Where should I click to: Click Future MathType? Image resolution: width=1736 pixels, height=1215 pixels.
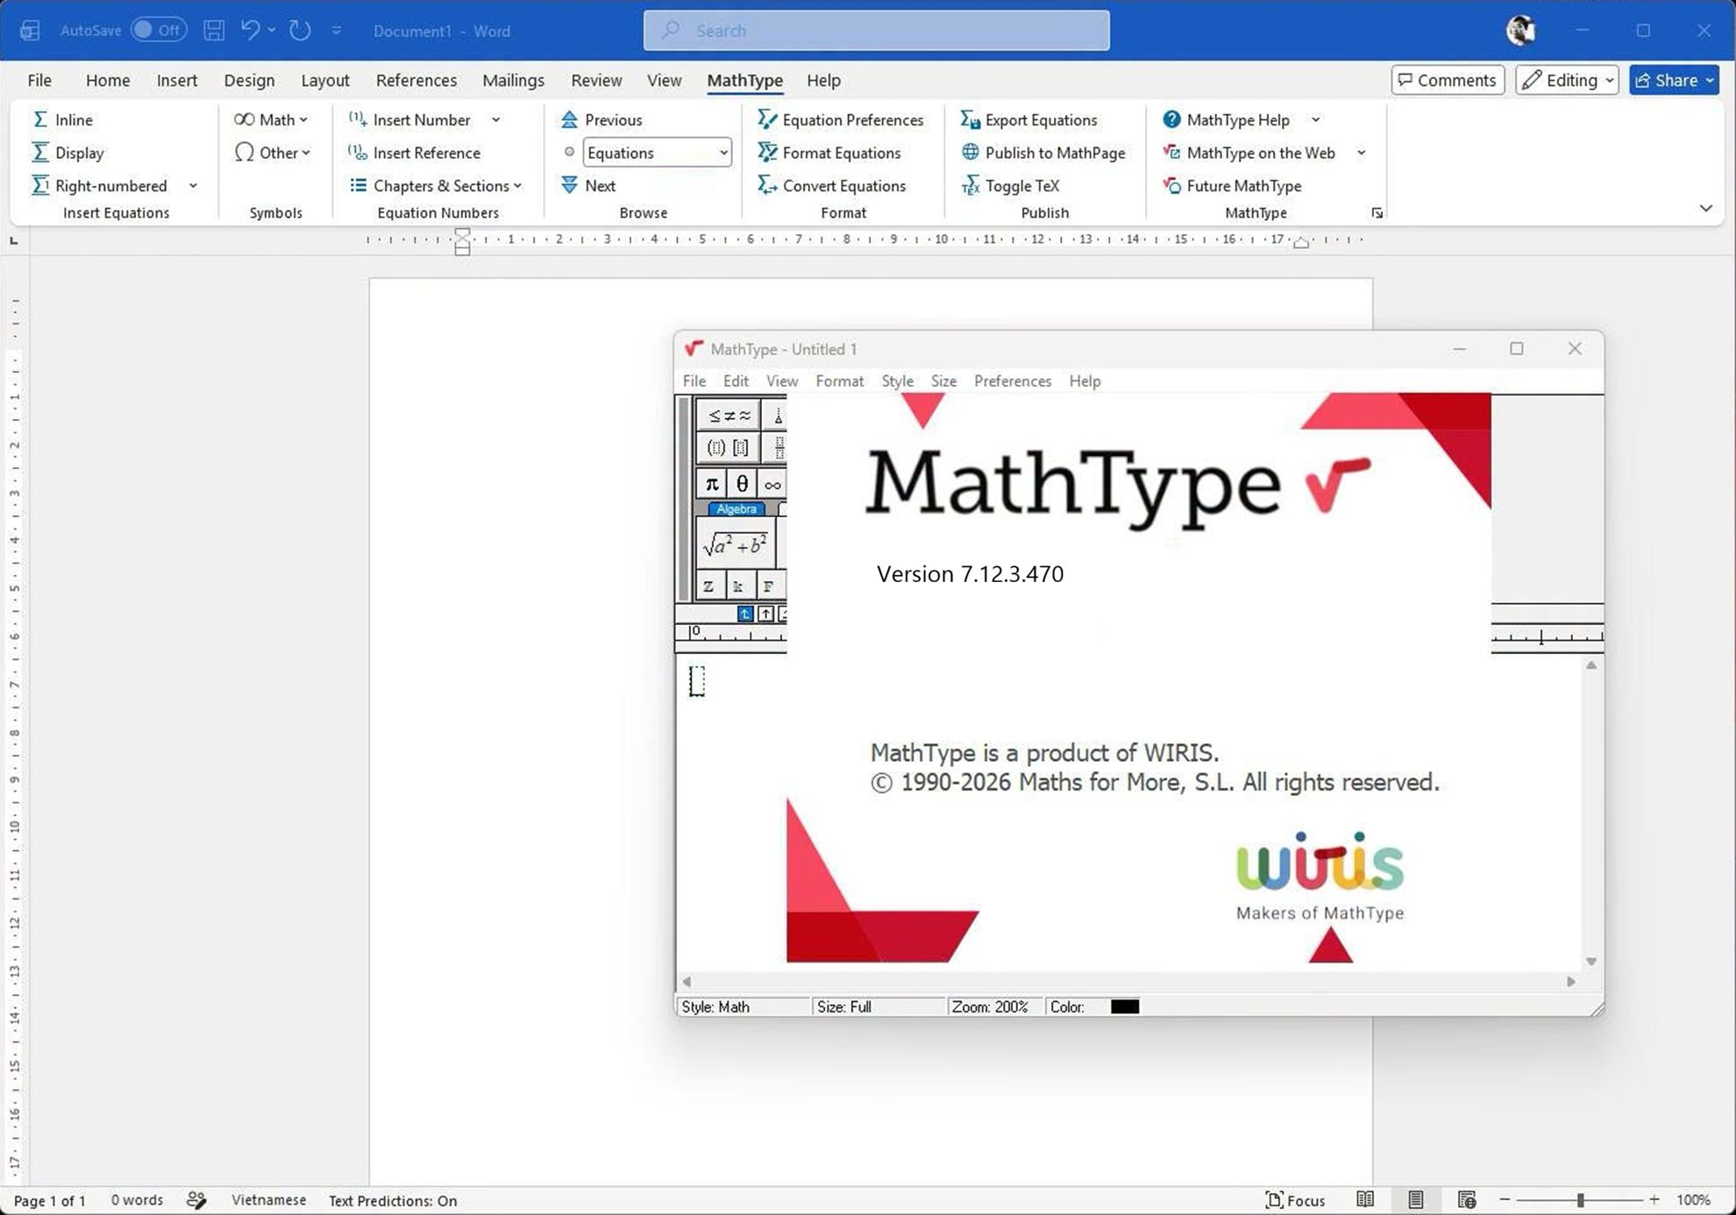1232,186
